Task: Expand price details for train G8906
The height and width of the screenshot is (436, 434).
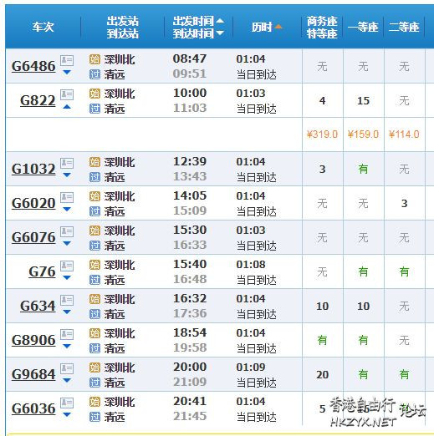Action: [67, 347]
